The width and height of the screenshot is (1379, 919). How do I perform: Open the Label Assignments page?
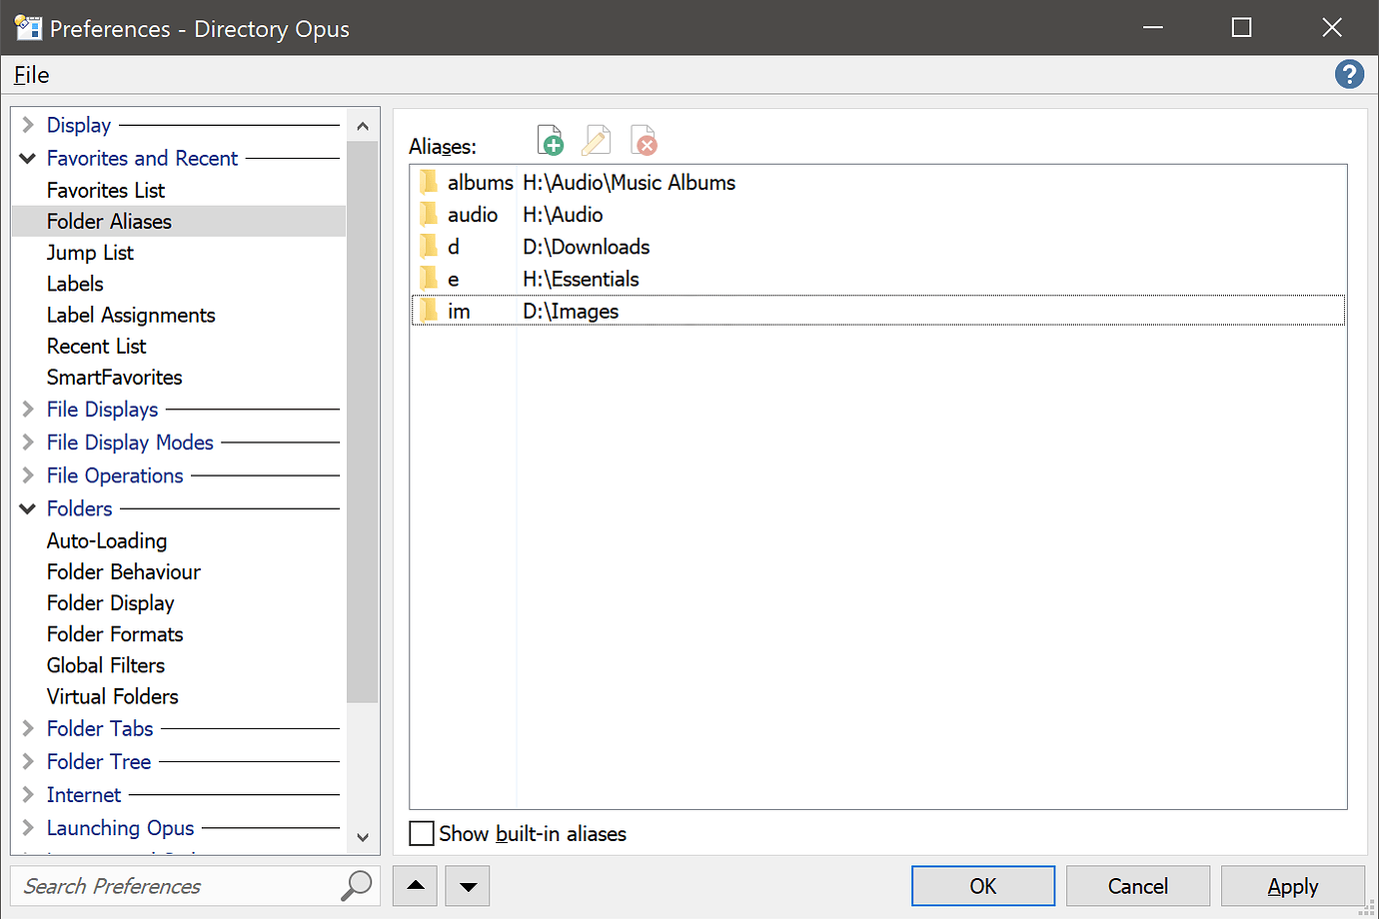131,315
